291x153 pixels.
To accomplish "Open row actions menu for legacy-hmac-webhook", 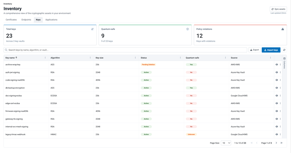I will pos(280,134).
